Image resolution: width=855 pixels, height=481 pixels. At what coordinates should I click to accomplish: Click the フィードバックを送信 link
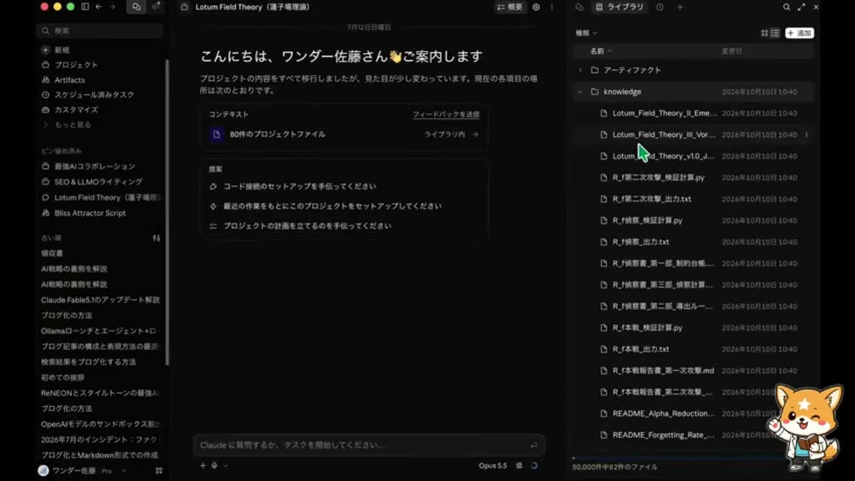click(x=446, y=114)
